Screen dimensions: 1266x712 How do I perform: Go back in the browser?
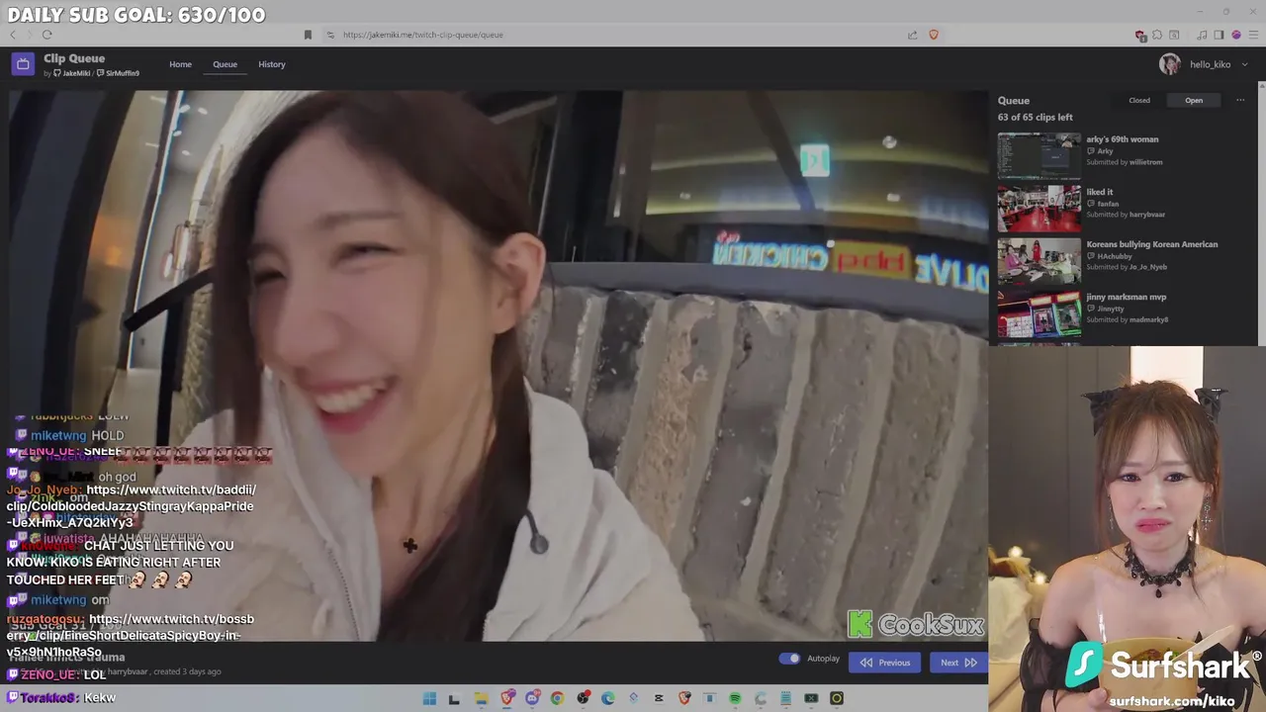click(x=13, y=35)
